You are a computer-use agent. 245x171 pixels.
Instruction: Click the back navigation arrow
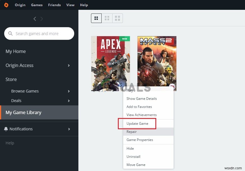(x=35, y=19)
